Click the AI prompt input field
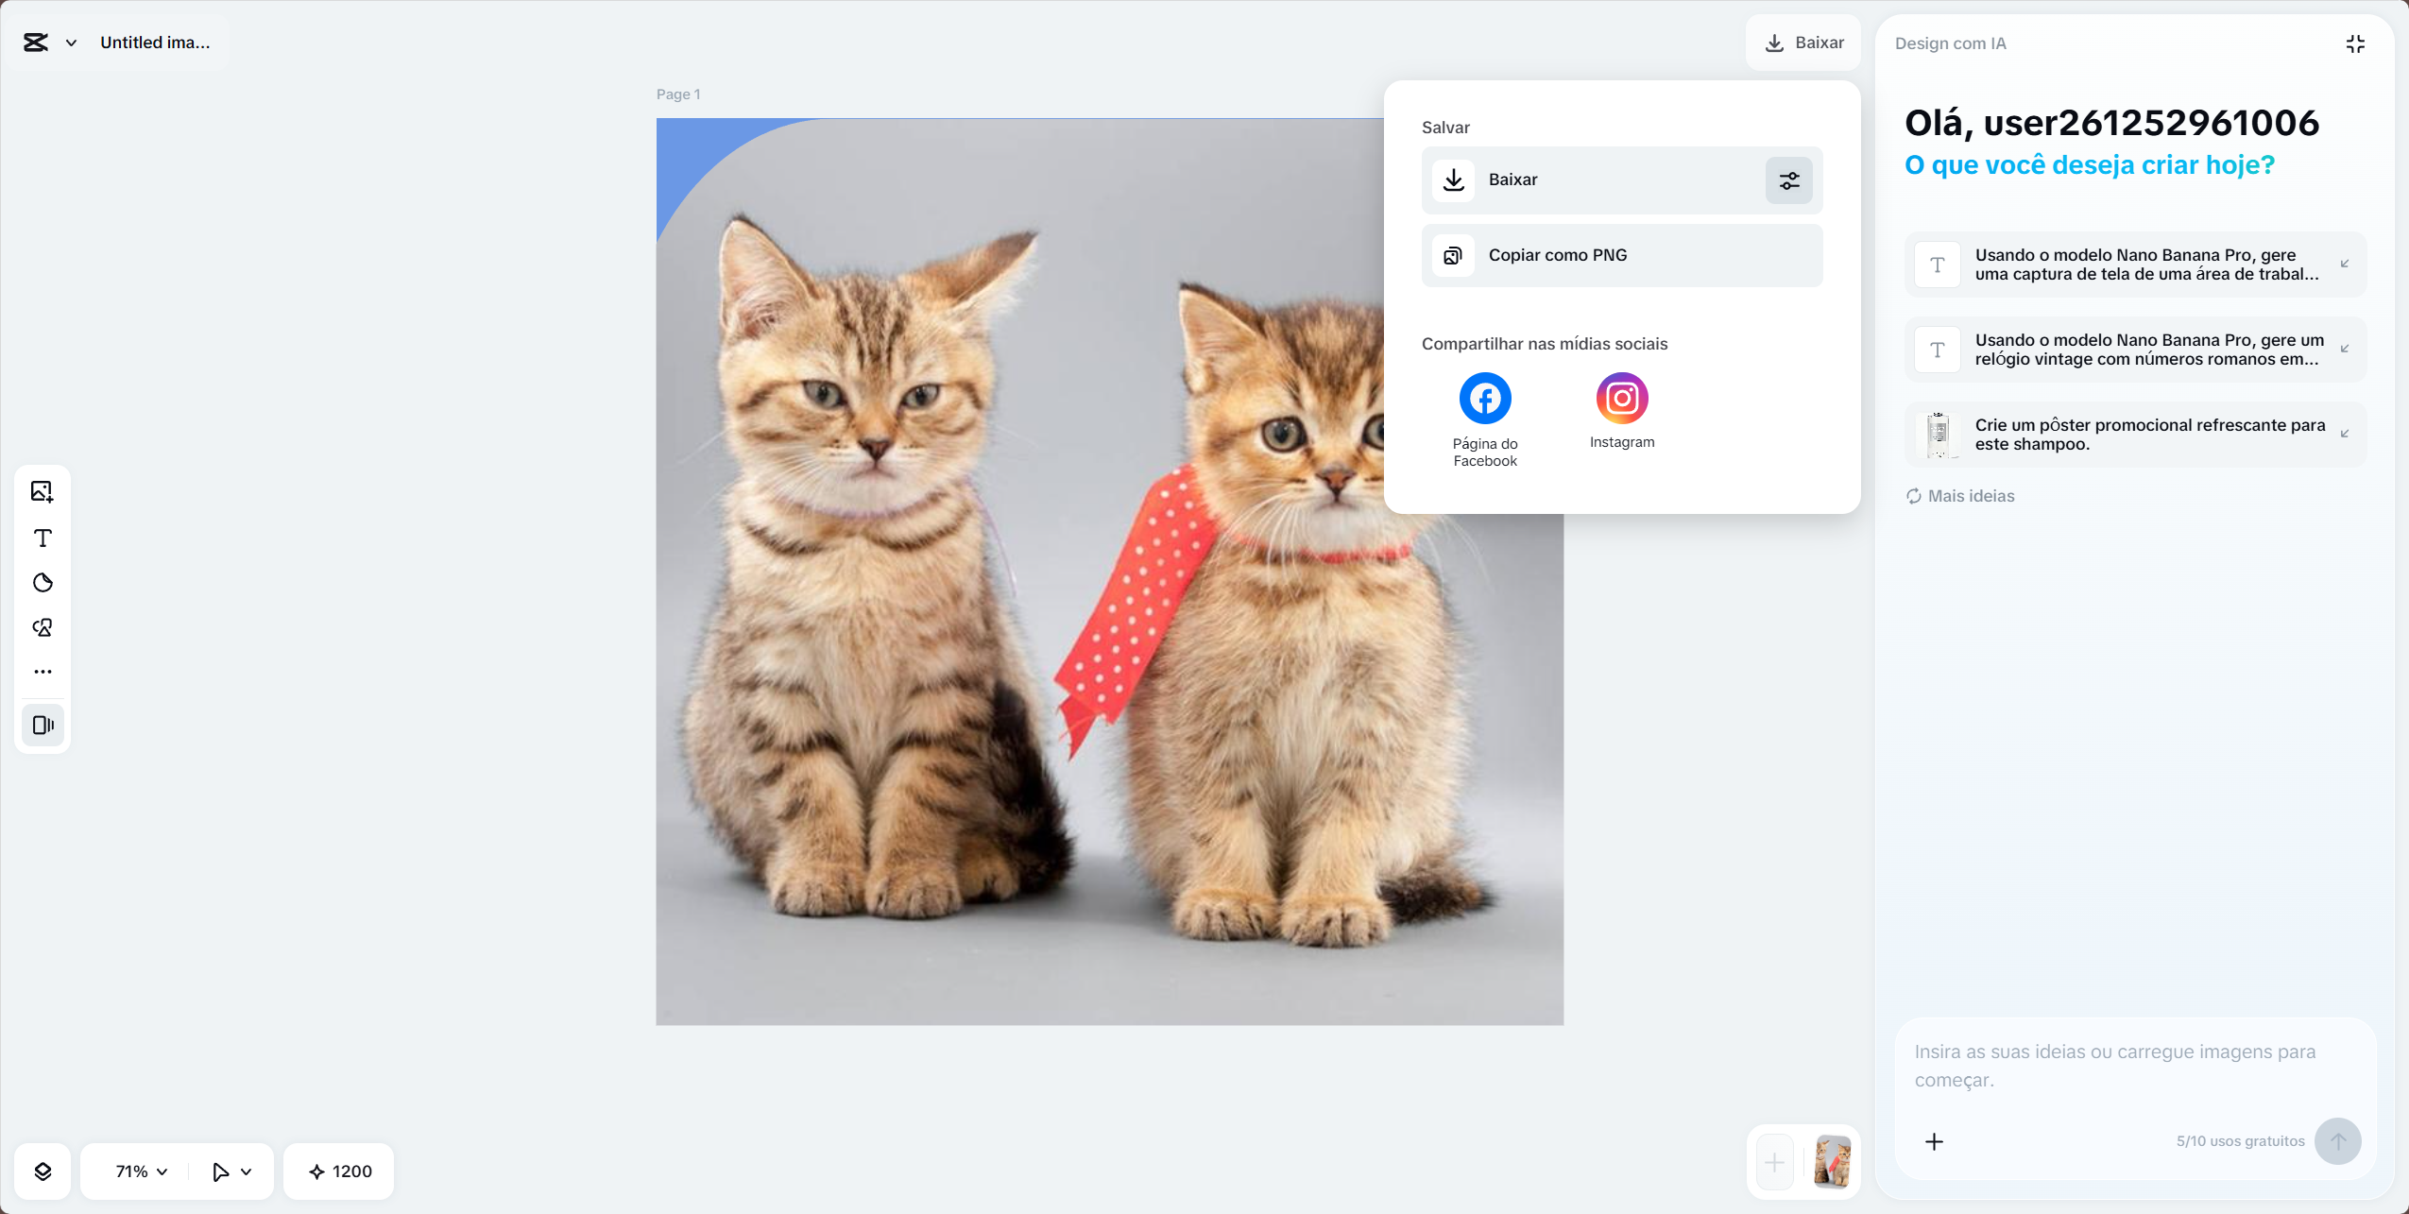This screenshot has height=1214, width=2409. click(x=2116, y=1066)
